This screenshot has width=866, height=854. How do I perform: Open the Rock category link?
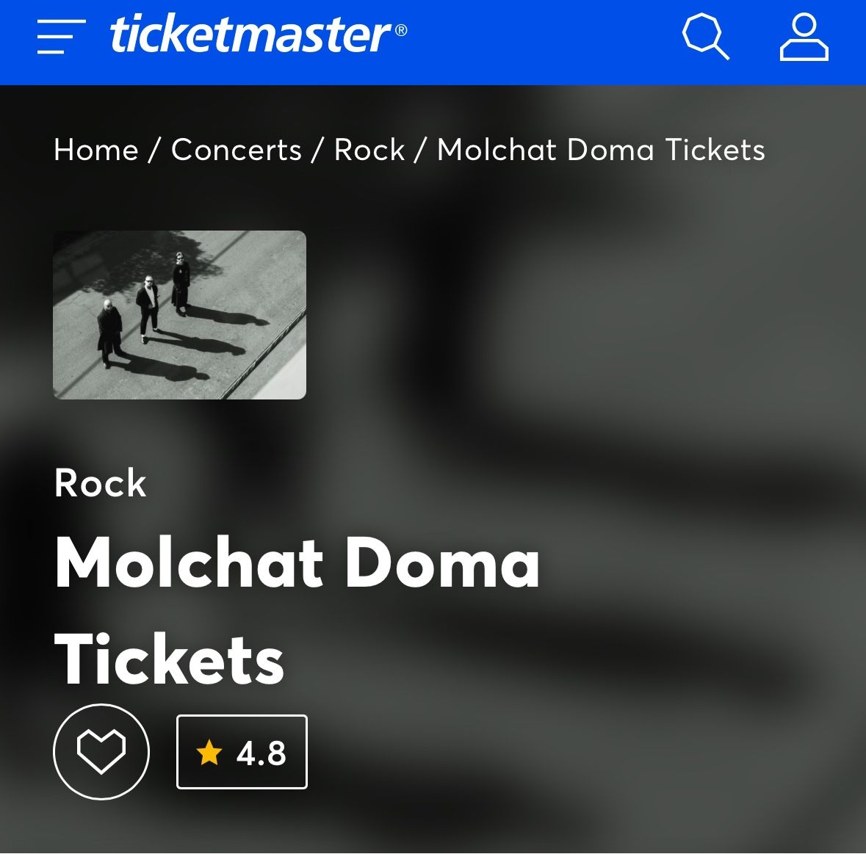pyautogui.click(x=369, y=150)
